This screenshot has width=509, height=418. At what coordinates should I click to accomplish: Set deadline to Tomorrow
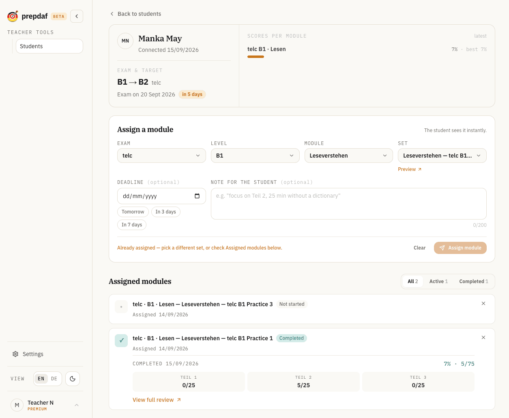click(133, 212)
